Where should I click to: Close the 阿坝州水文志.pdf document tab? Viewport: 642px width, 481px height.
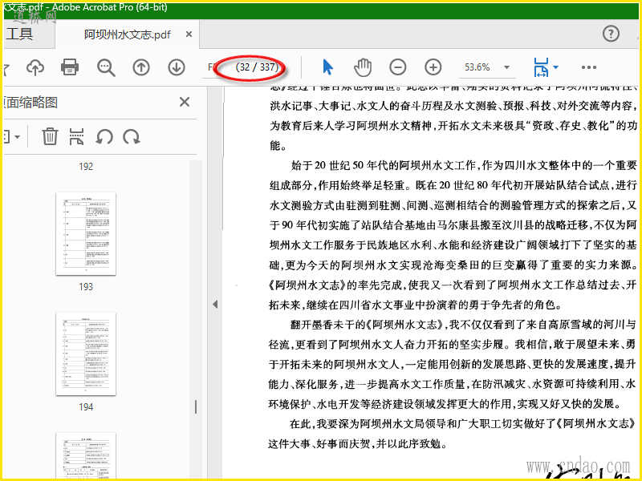(x=189, y=34)
